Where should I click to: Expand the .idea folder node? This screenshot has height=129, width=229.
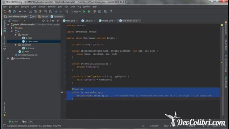tap(12, 28)
